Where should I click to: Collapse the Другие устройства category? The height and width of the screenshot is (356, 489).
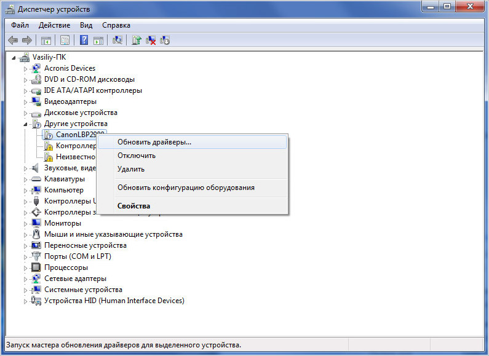coord(26,124)
